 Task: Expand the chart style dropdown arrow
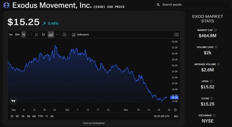tap(57, 35)
